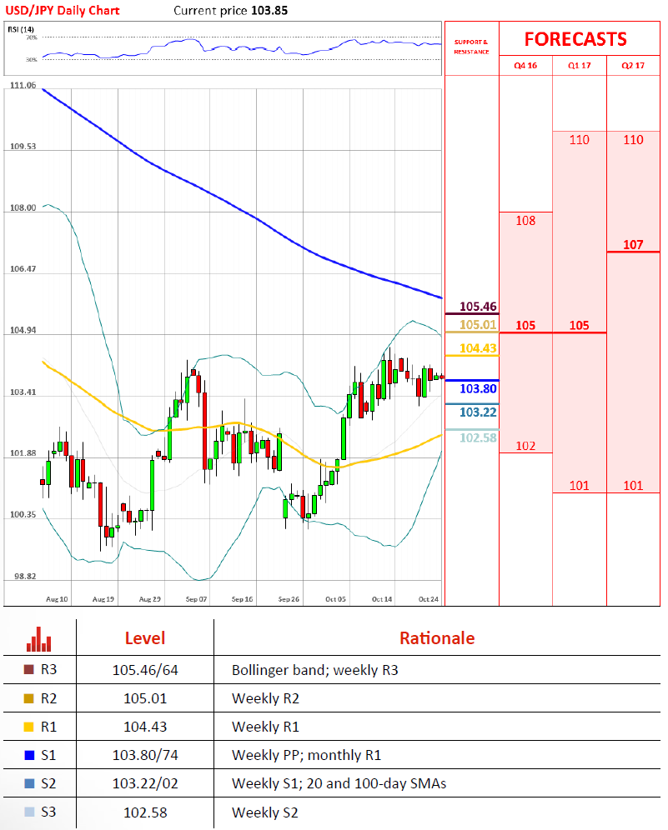Click the 103.41 price axis label
The image size is (668, 830).
point(23,392)
